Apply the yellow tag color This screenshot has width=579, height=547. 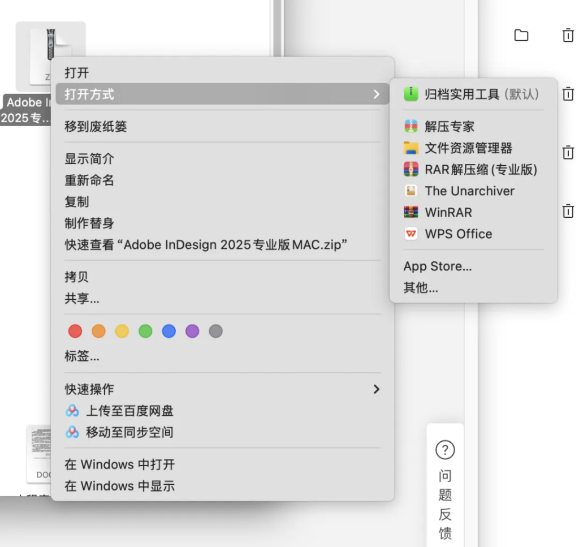coord(122,331)
